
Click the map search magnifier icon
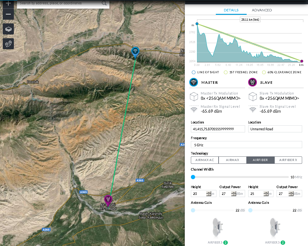point(104,3)
